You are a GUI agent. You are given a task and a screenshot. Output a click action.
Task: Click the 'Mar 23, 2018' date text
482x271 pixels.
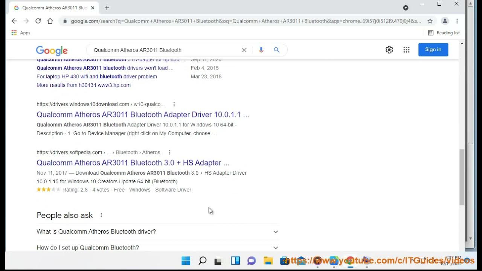[x=206, y=76]
